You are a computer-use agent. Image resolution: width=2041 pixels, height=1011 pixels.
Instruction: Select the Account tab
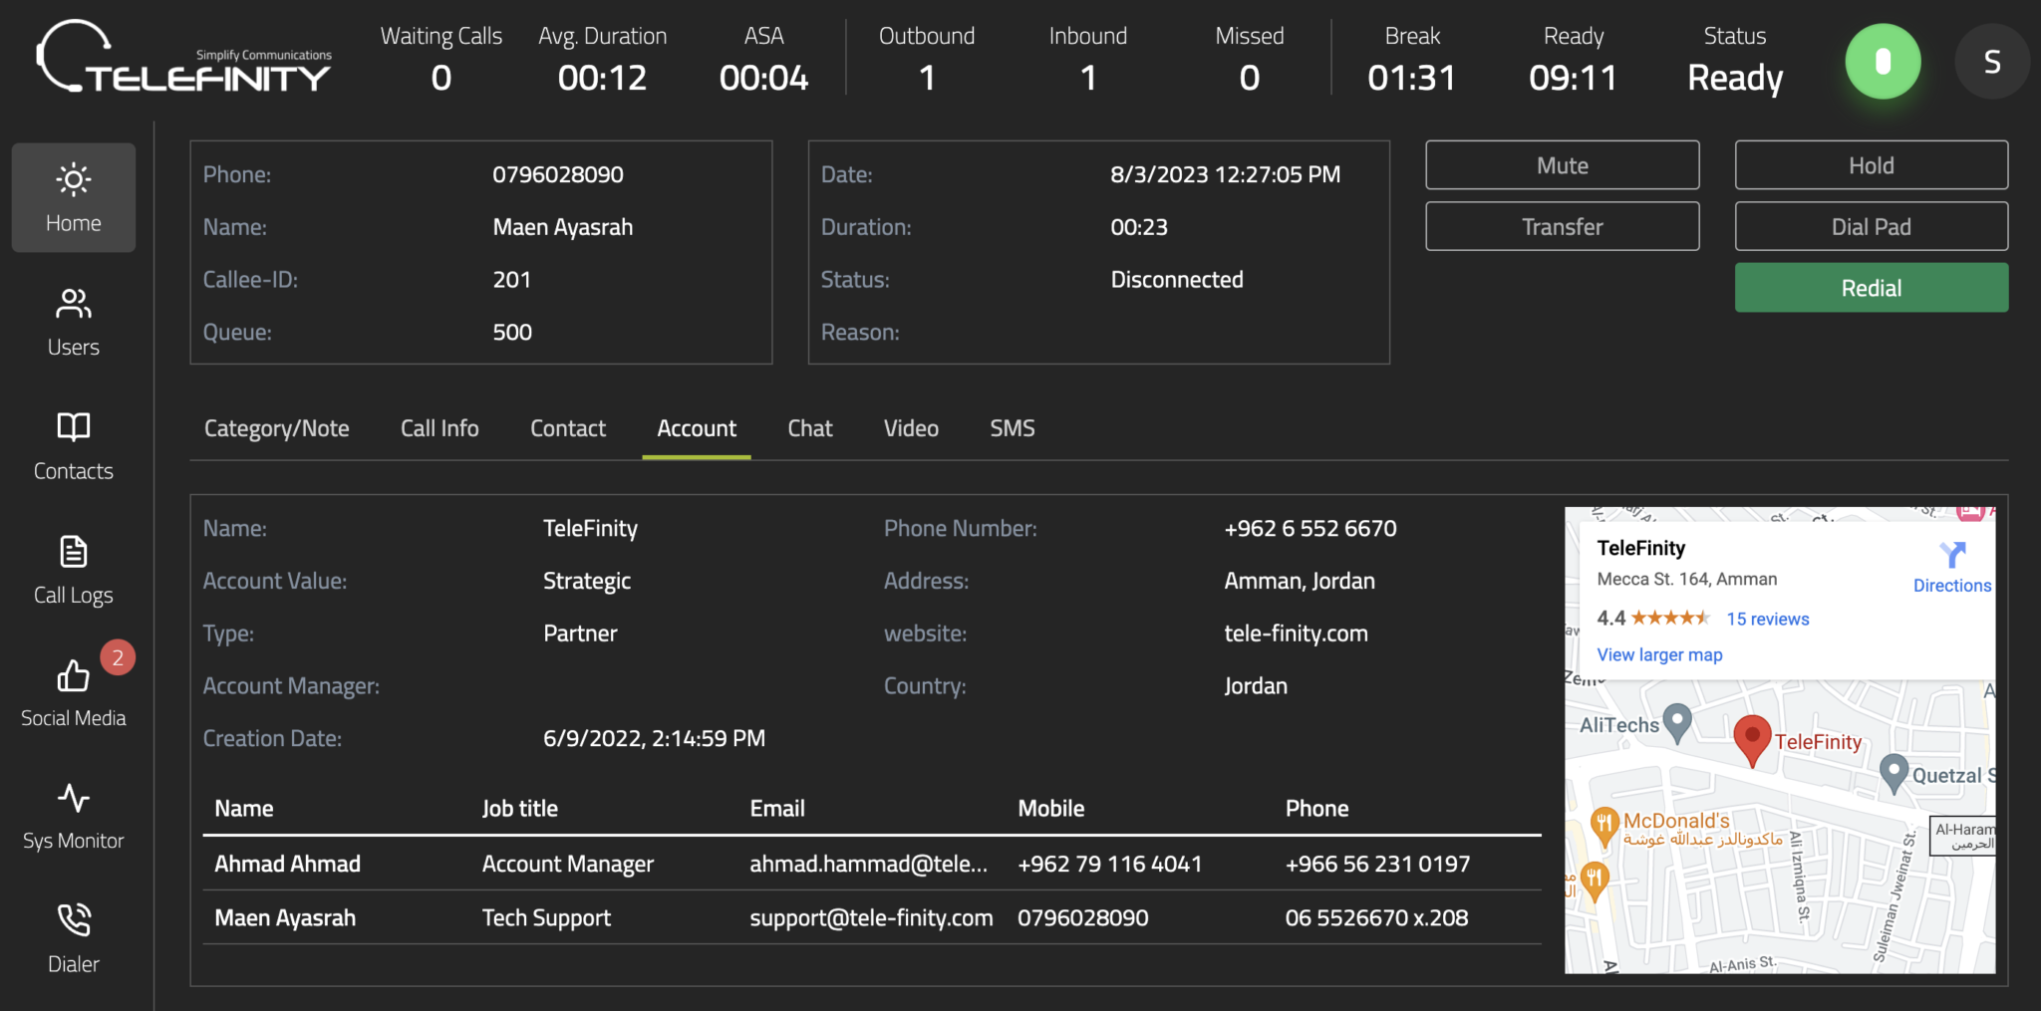coord(697,428)
